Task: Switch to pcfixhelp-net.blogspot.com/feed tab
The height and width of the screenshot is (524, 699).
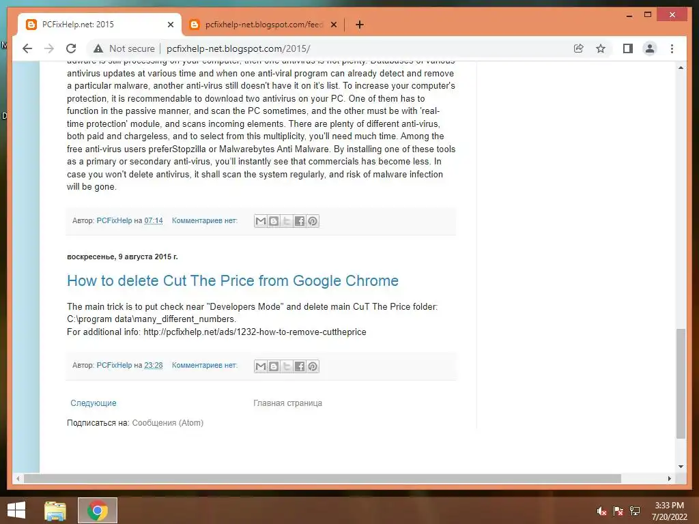Action: [263, 25]
